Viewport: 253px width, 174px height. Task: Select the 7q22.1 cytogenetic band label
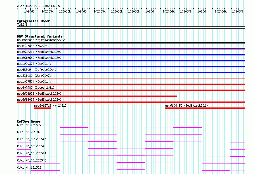pos(22,24)
